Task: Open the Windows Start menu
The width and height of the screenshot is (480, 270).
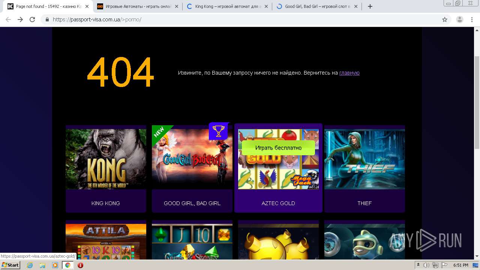Action: pos(10,265)
